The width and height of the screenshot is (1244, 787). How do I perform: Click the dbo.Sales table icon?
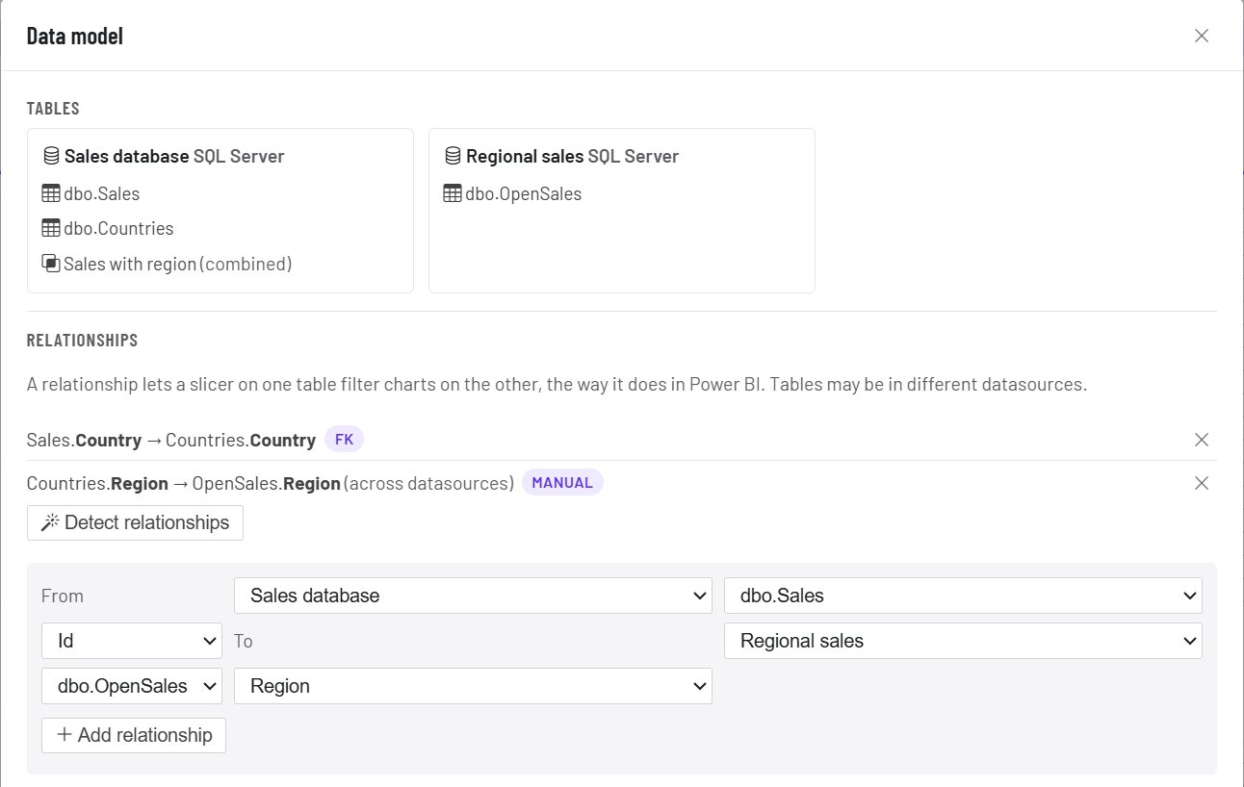pos(51,193)
